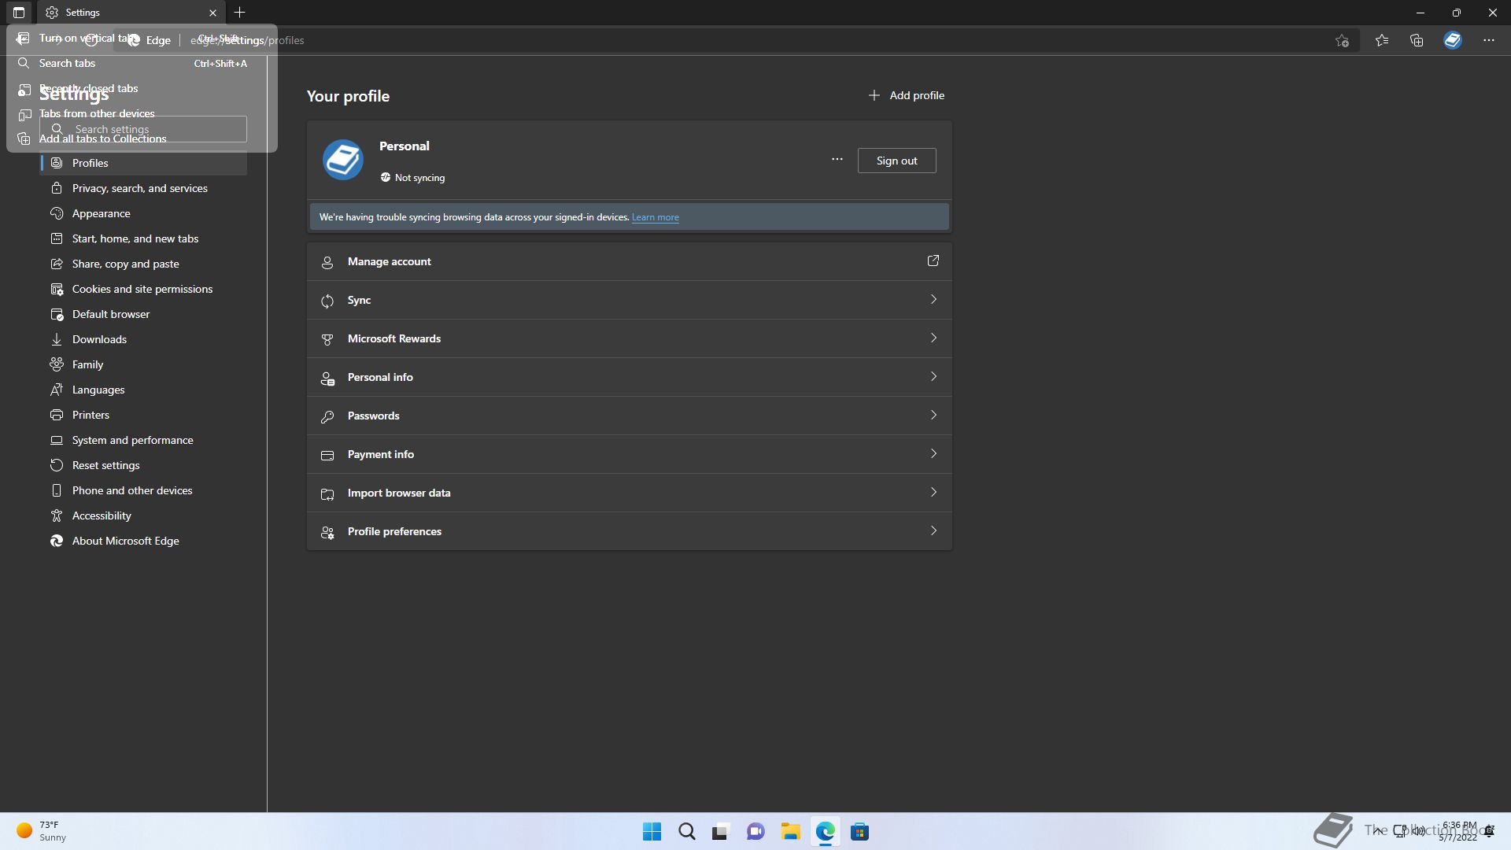Expand Profile preferences row chevron
The image size is (1511, 850).
[x=933, y=530]
